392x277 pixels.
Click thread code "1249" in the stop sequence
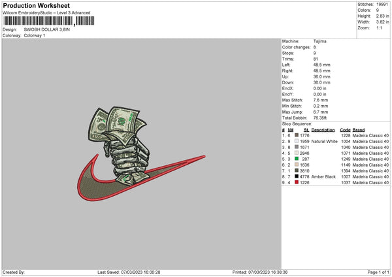[346, 159]
